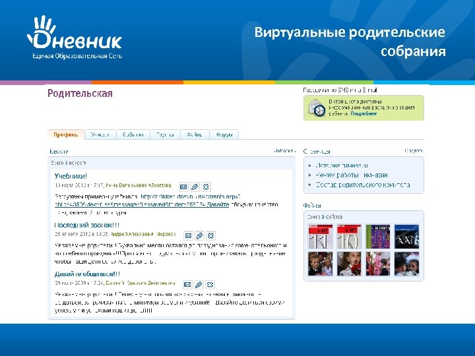Edit Давайте общаться!!! news using the pencil icon
This screenshot has width=475, height=356.
point(199,285)
